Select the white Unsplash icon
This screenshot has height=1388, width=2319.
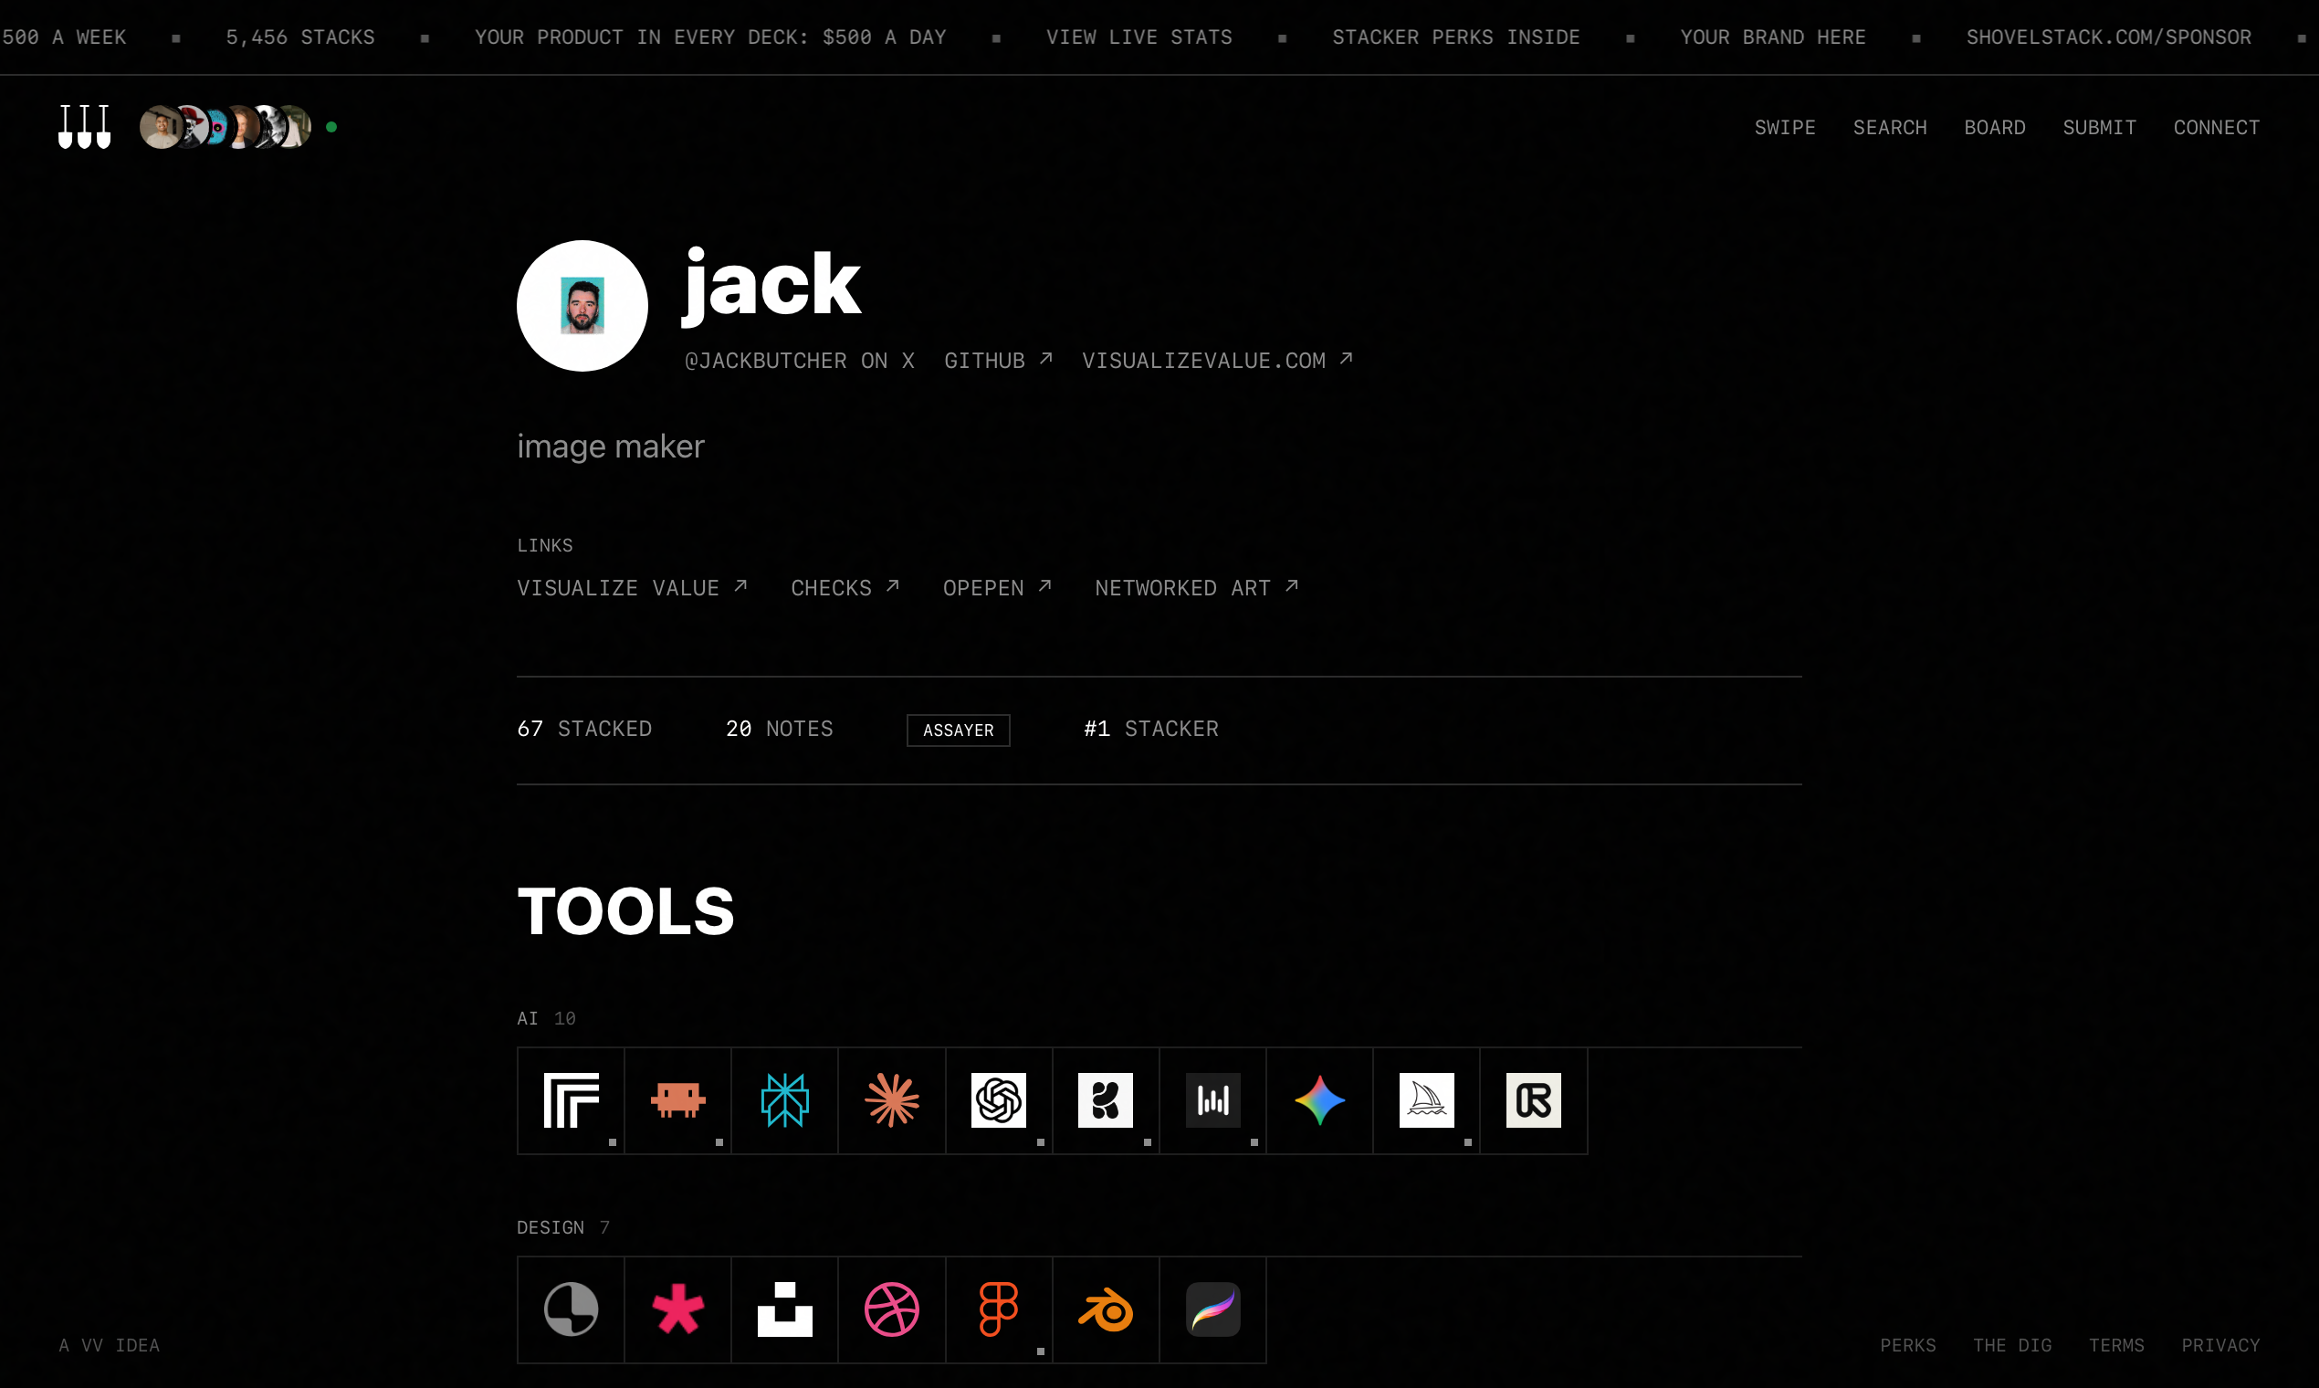784,1309
